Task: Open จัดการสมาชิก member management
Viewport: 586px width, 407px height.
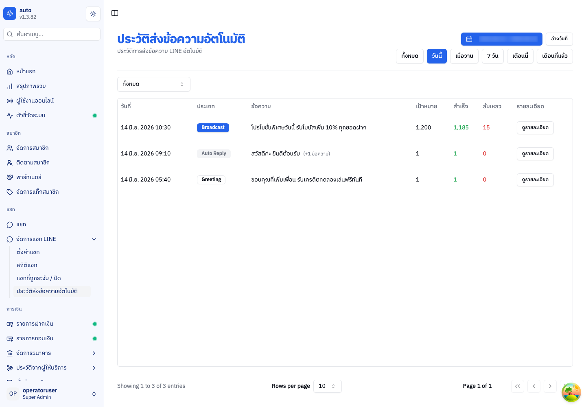Action: click(x=52, y=148)
